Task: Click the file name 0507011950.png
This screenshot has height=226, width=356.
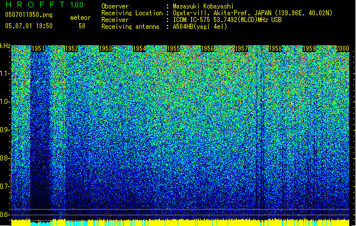Action: point(29,15)
